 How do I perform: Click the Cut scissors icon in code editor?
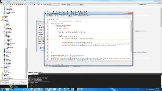pyautogui.click(x=60, y=16)
